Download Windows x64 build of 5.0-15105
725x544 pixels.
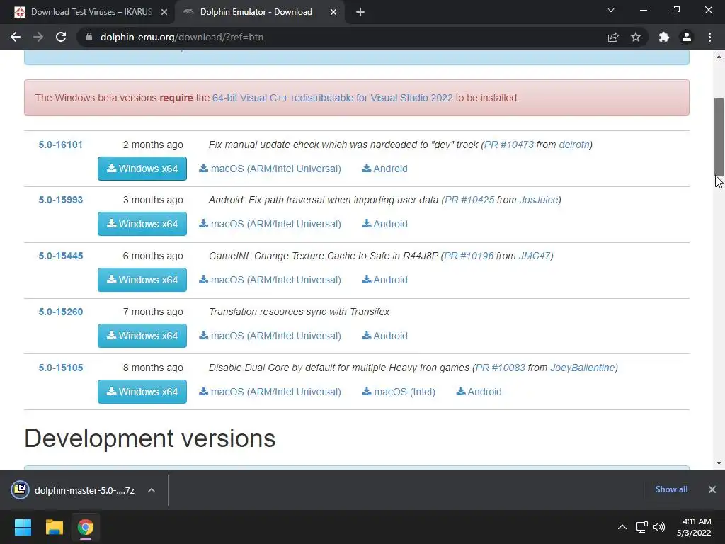pyautogui.click(x=142, y=392)
